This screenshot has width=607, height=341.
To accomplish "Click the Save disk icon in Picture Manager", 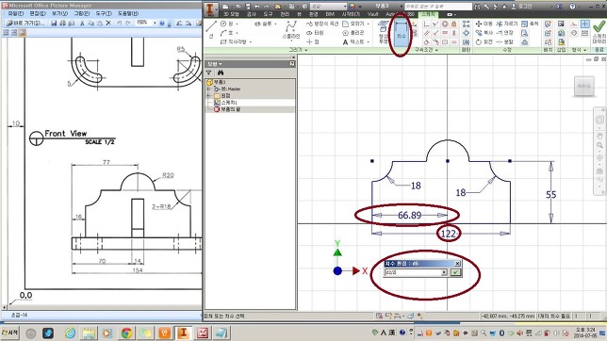I will pyautogui.click(x=54, y=24).
